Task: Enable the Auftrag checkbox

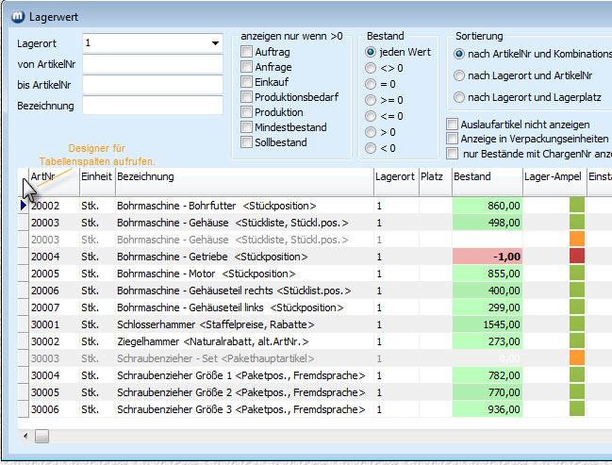Action: pyautogui.click(x=247, y=52)
